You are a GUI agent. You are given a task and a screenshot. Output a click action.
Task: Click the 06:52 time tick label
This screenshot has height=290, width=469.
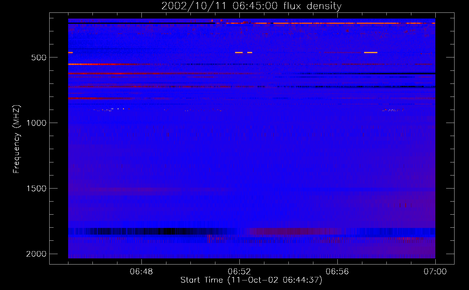pyautogui.click(x=239, y=272)
